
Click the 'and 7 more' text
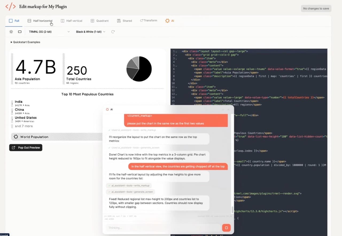tap(24, 126)
